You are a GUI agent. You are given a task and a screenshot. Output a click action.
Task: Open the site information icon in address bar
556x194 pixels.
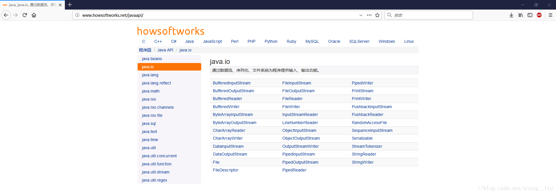pos(77,15)
